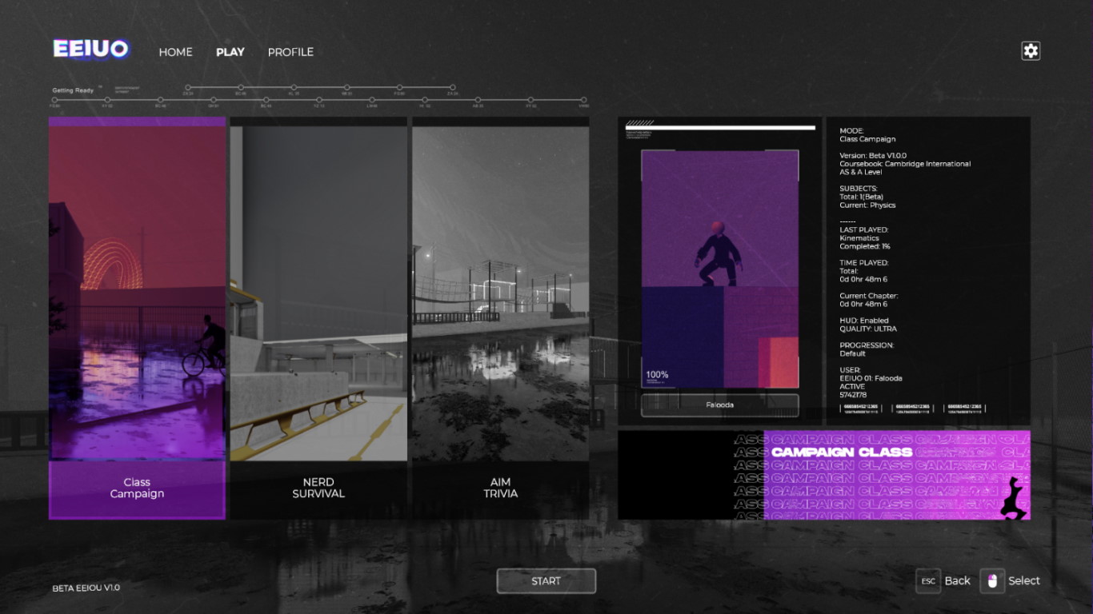The image size is (1093, 614).
Task: Click the ESC key icon
Action: coord(928,581)
